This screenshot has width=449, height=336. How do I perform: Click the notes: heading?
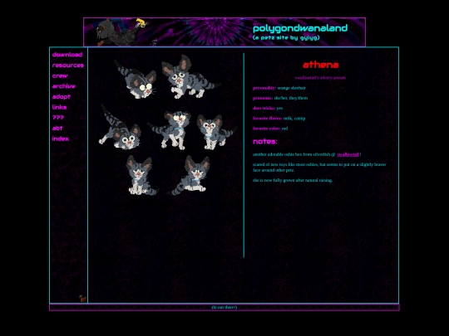click(x=265, y=141)
